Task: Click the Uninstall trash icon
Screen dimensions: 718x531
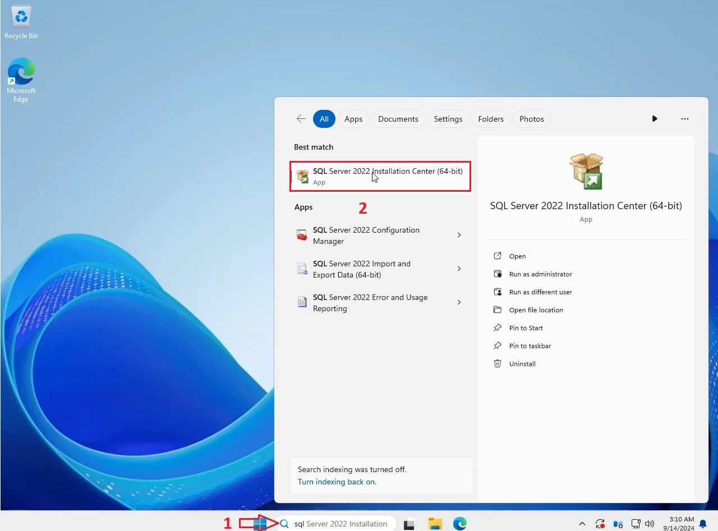Action: [497, 363]
